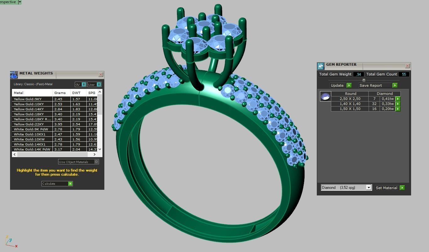
Task: Click the 0,20tw carat weight cell
Action: 388,109
